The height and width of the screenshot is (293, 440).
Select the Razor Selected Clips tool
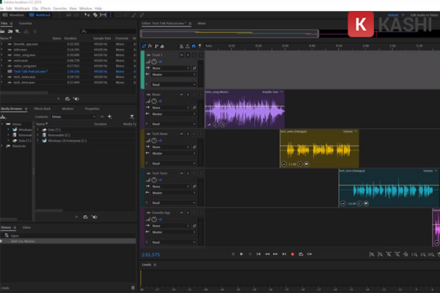(x=95, y=15)
